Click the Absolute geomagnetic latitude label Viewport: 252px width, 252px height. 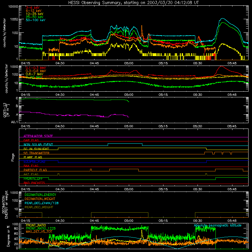point(218,225)
